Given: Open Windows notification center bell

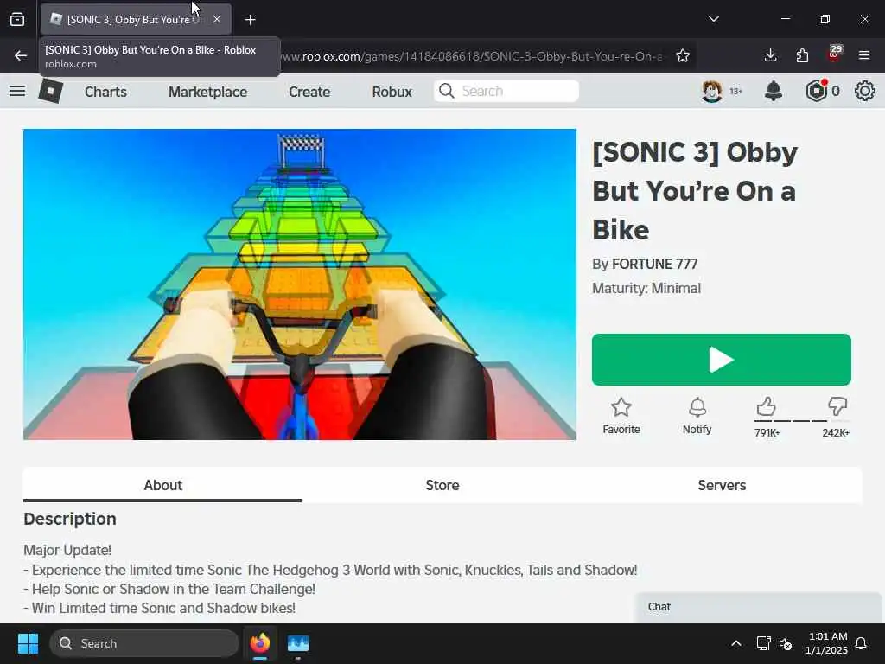Looking at the screenshot, I should coord(862,643).
